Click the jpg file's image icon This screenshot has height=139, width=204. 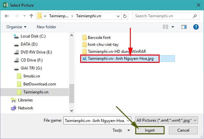tap(84, 59)
